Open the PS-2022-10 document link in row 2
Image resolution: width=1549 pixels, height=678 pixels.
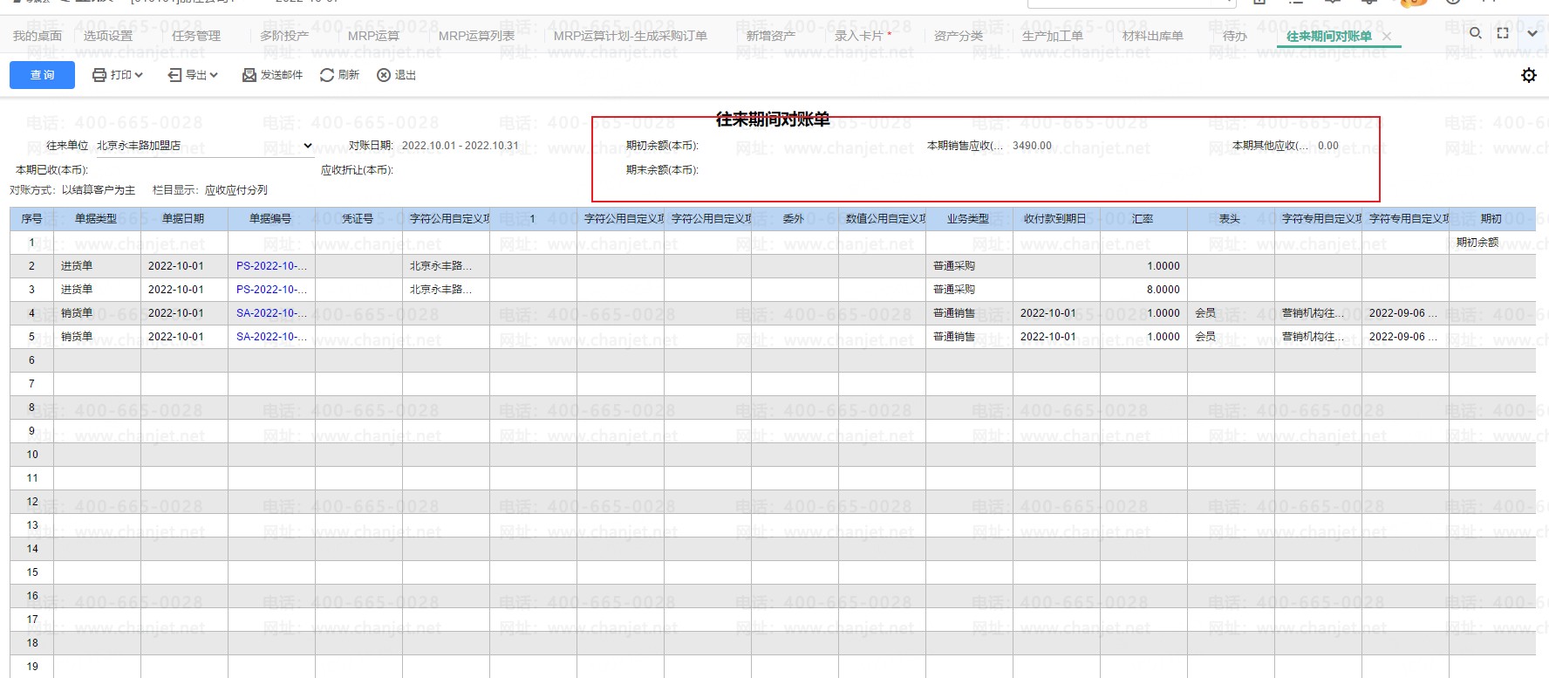tap(271, 266)
